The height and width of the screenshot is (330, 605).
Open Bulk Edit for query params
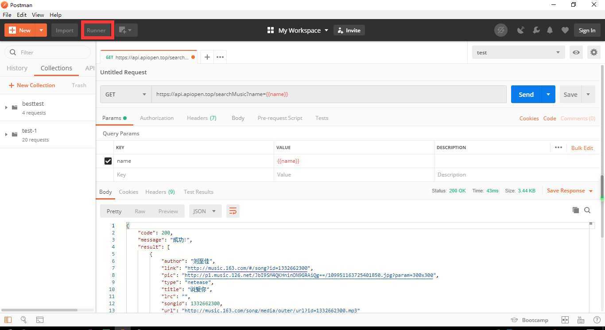[582, 148]
